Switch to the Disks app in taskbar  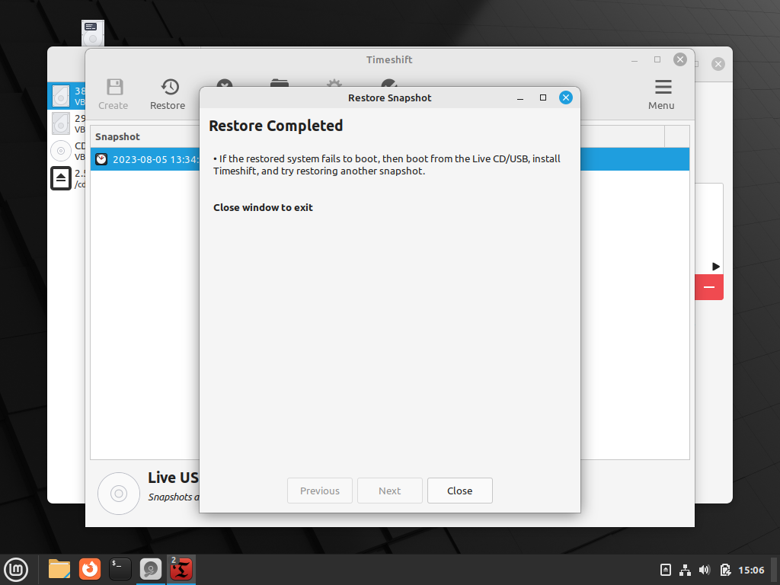click(x=150, y=569)
